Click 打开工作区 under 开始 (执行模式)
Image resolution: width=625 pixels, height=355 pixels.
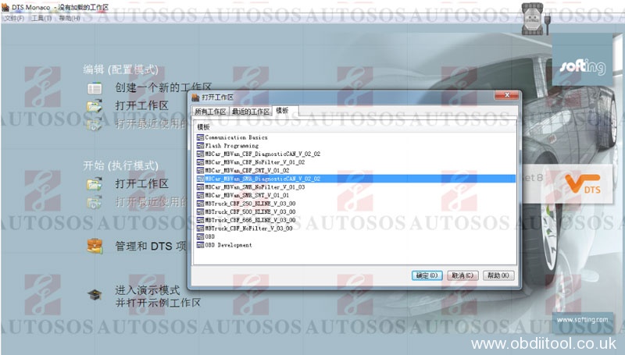point(142,183)
